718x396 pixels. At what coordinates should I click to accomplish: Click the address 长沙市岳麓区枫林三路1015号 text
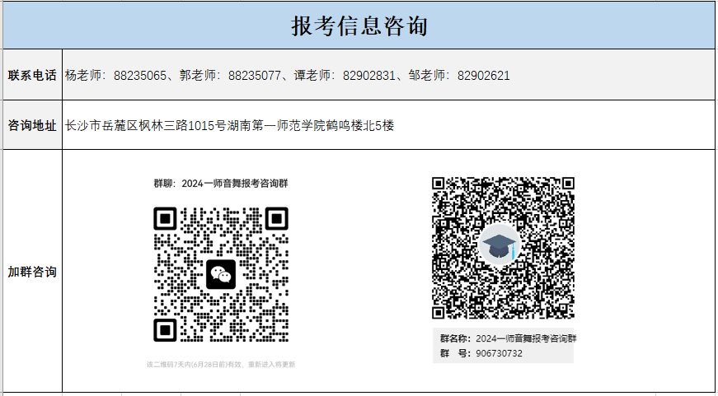point(145,125)
